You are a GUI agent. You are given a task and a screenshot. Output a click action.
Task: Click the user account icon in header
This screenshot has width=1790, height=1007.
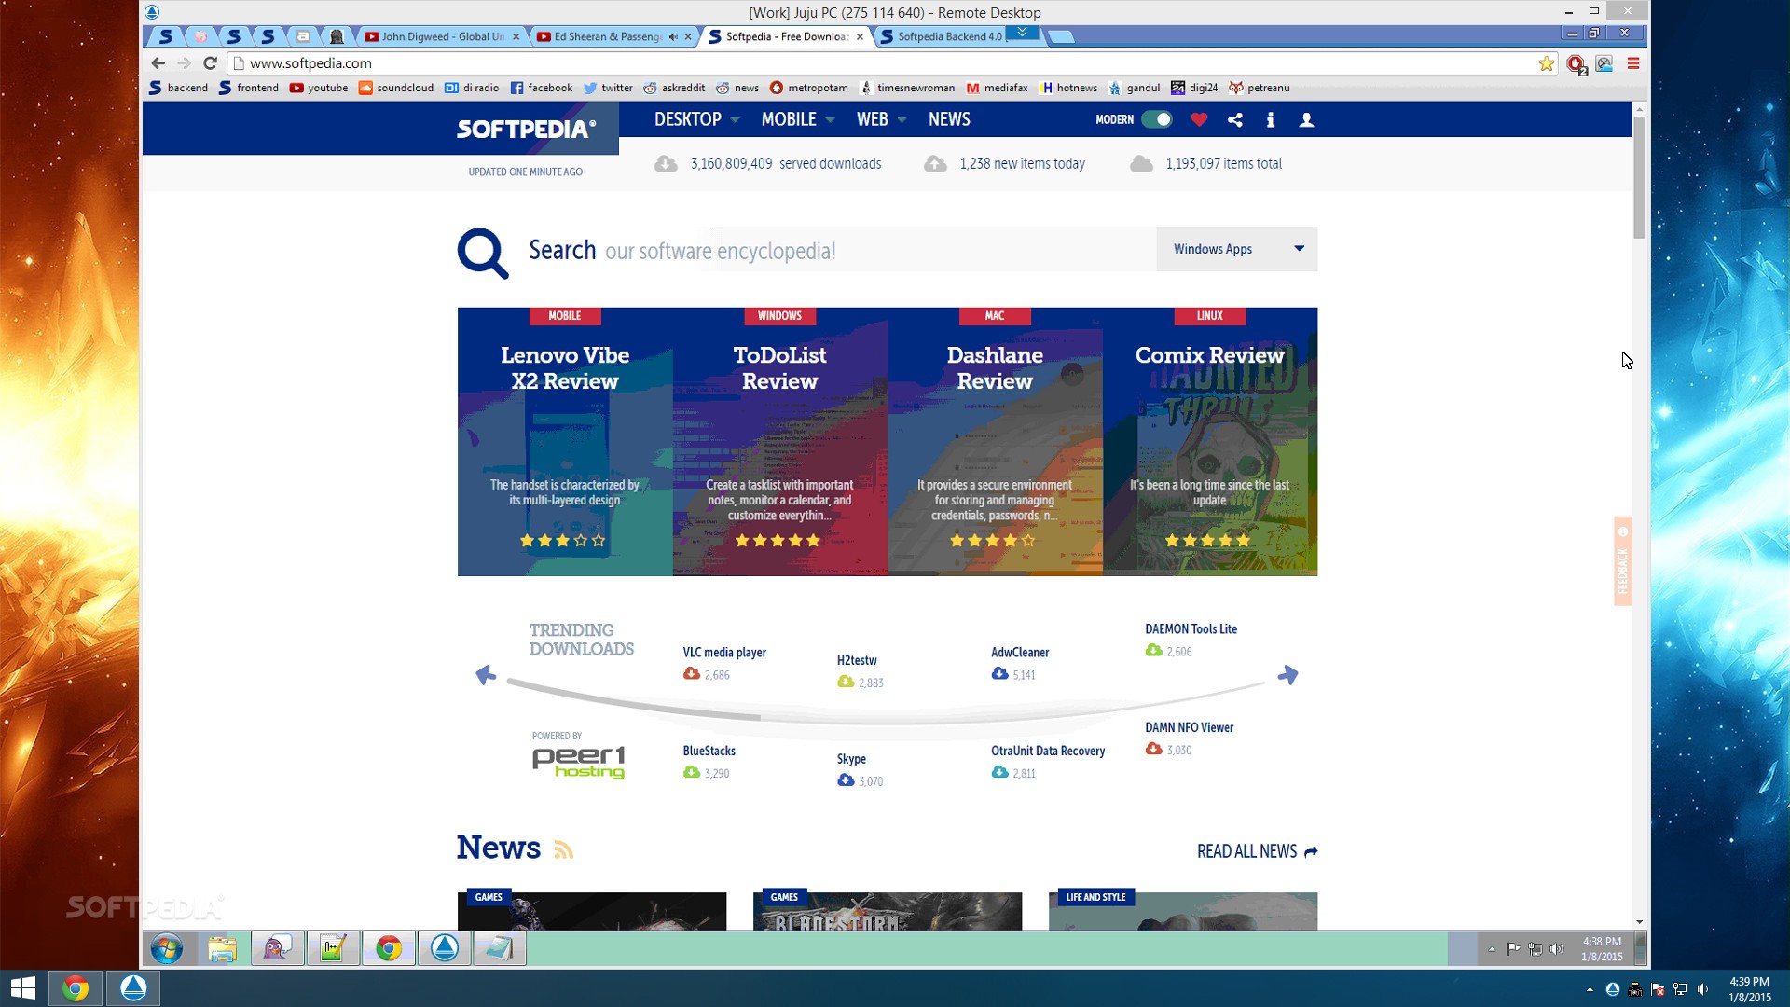pyautogui.click(x=1306, y=119)
